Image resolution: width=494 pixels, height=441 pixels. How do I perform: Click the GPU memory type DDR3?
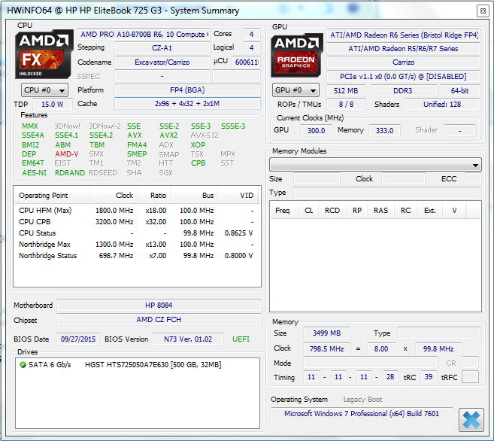pos(403,91)
